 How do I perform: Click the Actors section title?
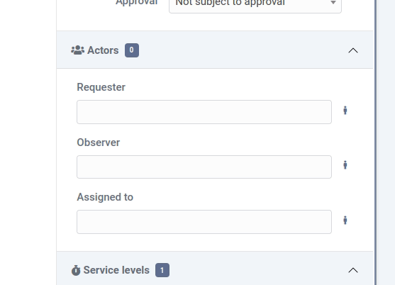103,50
